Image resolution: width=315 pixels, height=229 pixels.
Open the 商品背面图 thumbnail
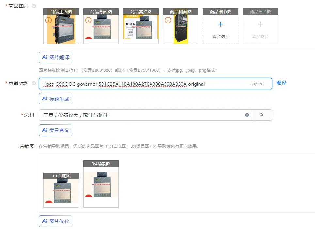click(x=101, y=26)
